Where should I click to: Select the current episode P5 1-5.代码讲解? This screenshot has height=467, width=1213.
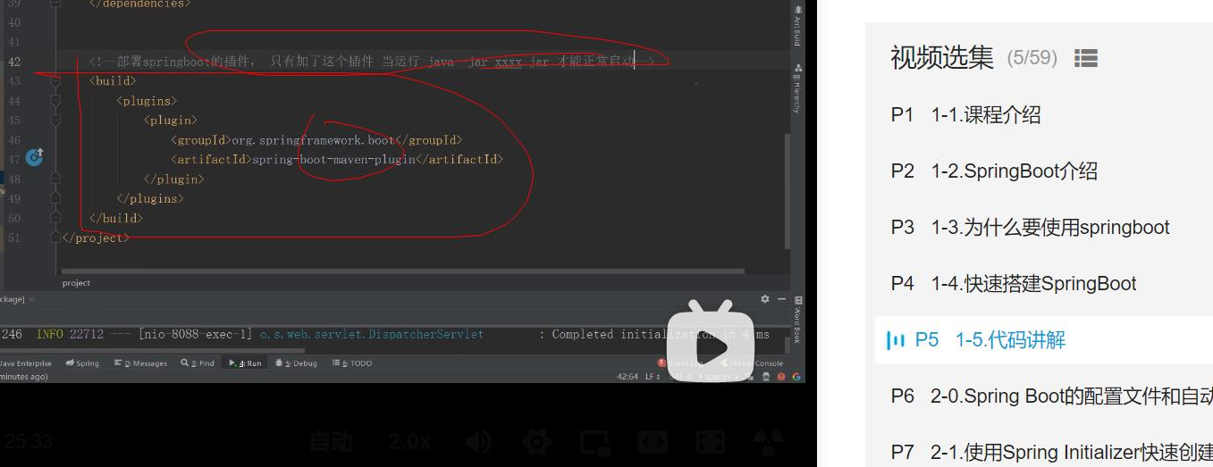click(x=1044, y=339)
